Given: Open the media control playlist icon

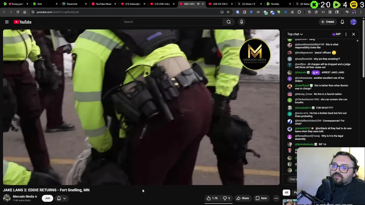Looking at the screenshot, I should (347, 12).
